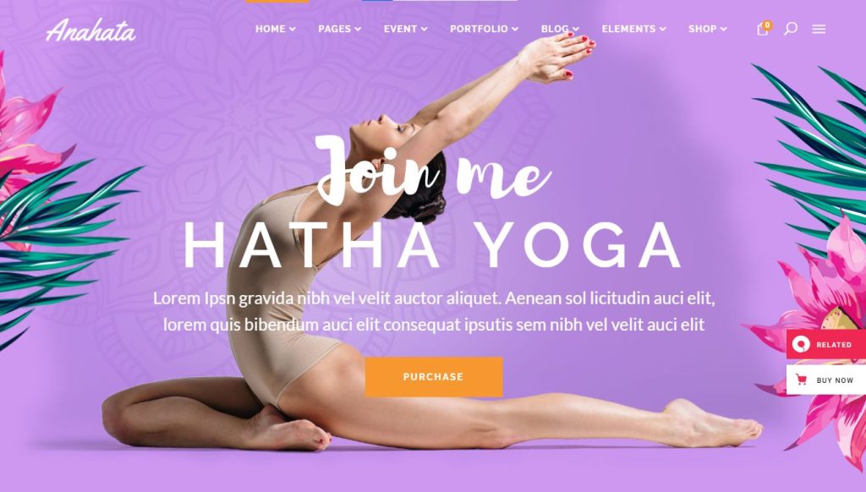Expand the Home dropdown chevron
Screen dimensions: 866x492
(x=292, y=30)
